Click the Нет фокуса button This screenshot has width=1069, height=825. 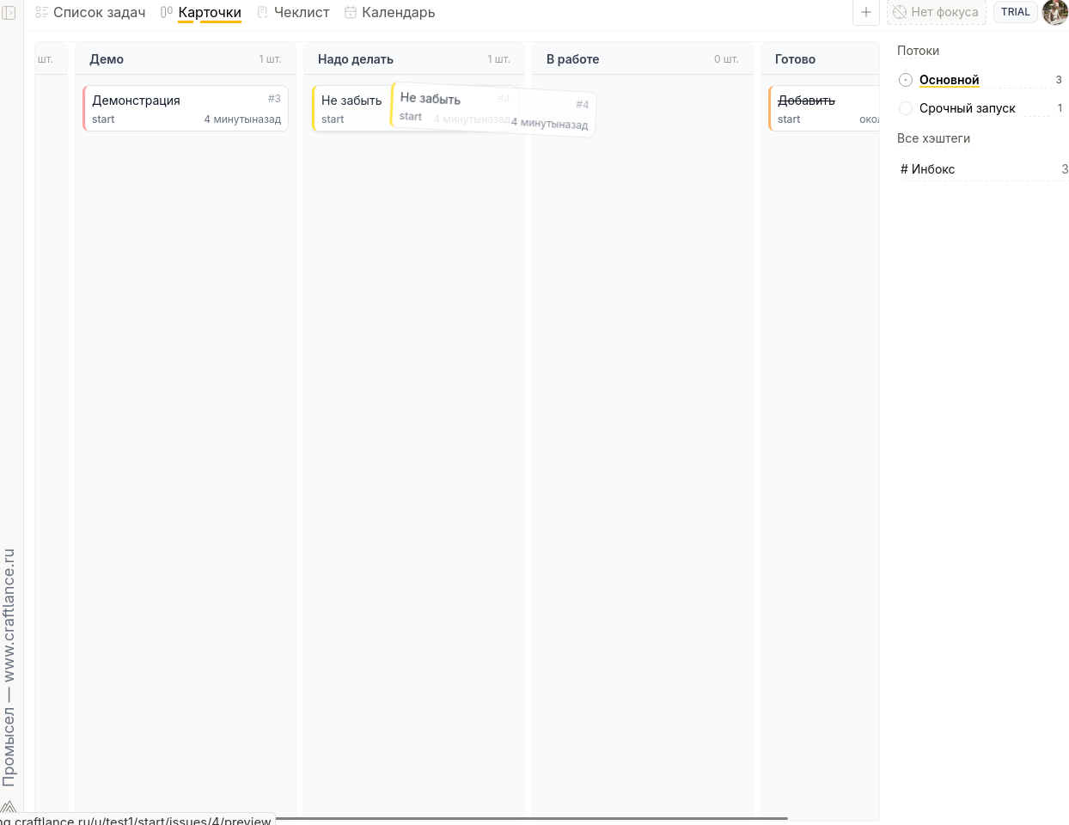[944, 12]
